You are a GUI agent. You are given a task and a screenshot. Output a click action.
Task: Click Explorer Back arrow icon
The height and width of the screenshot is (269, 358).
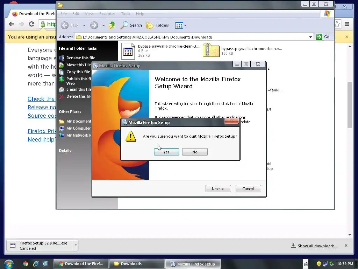point(65,25)
